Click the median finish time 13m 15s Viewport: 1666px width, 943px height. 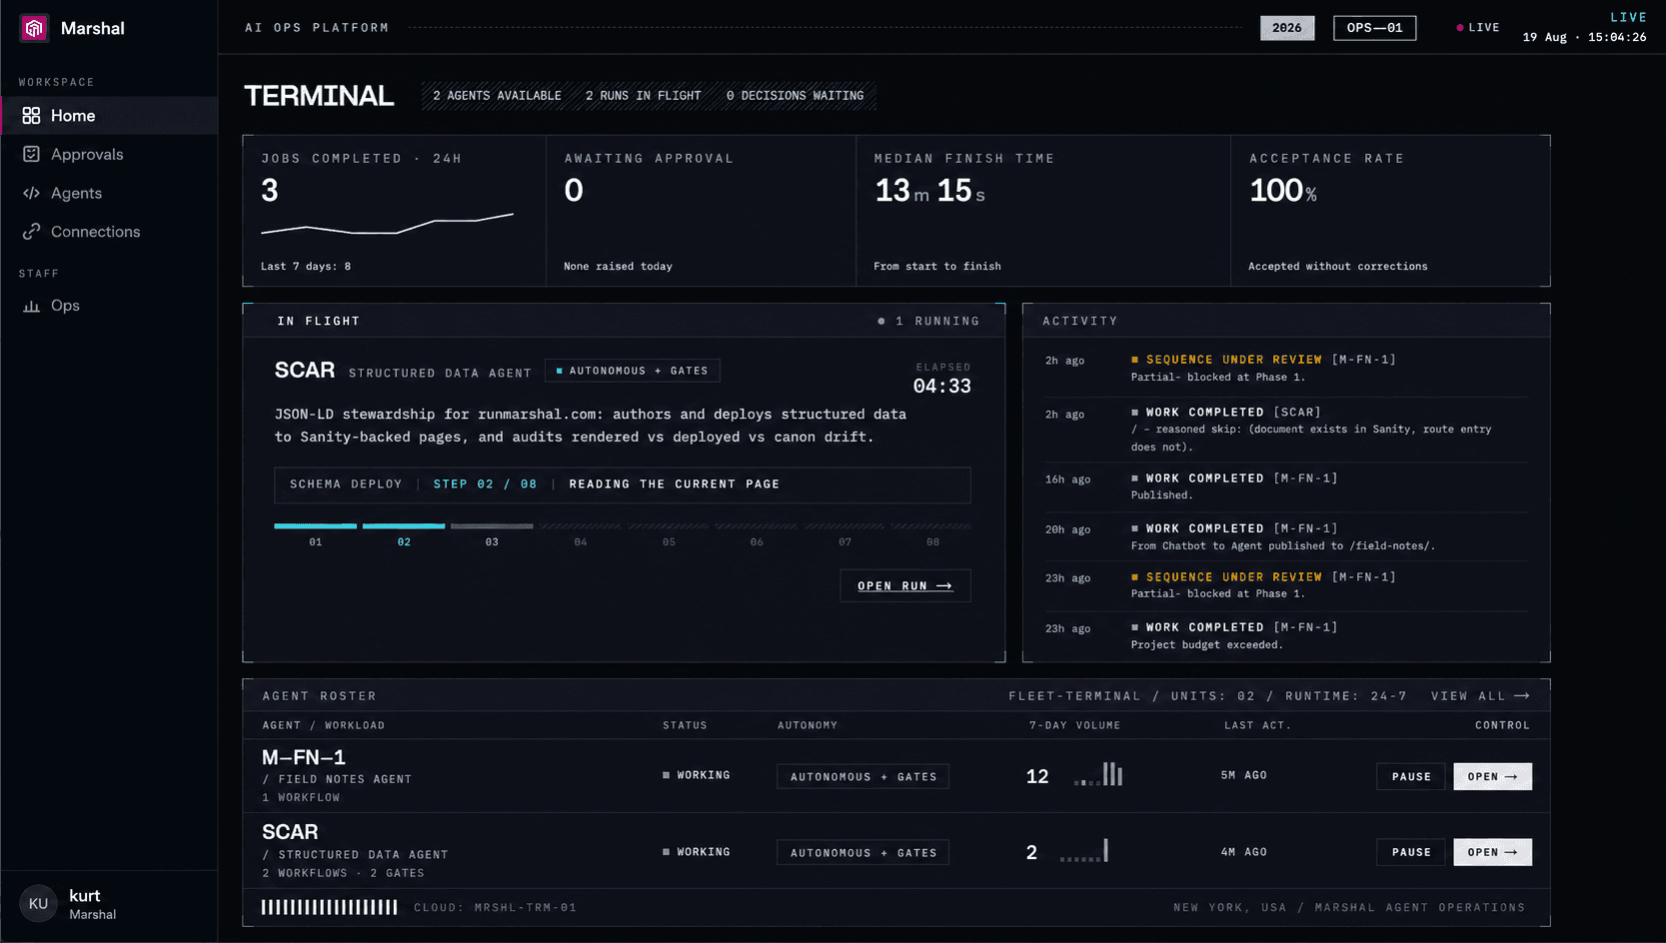click(x=930, y=191)
